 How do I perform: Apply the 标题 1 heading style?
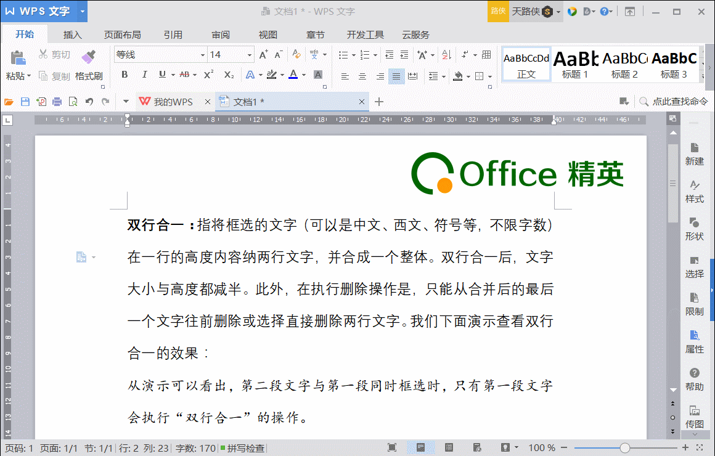[x=575, y=65]
